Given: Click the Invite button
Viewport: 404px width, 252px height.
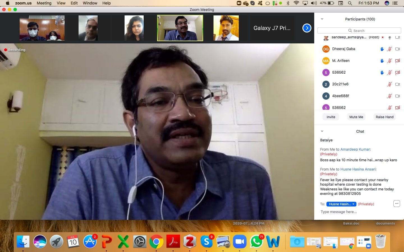Looking at the screenshot, I should (x=331, y=117).
